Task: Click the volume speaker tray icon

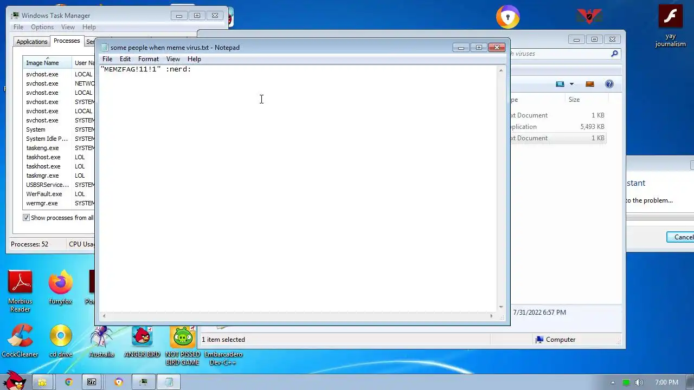Action: 639,382
